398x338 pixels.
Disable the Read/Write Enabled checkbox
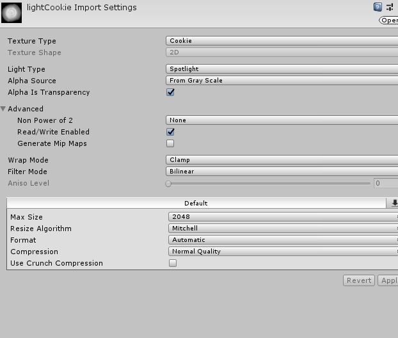tap(170, 132)
